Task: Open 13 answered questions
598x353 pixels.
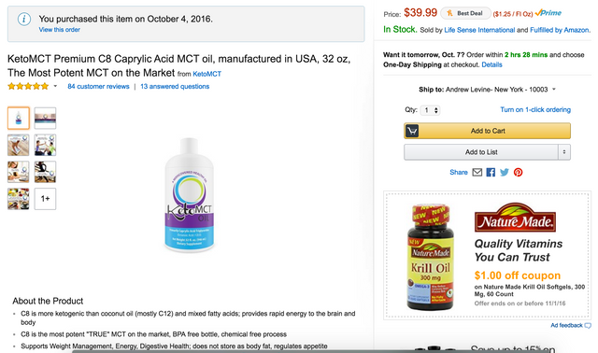Action: 175,87
